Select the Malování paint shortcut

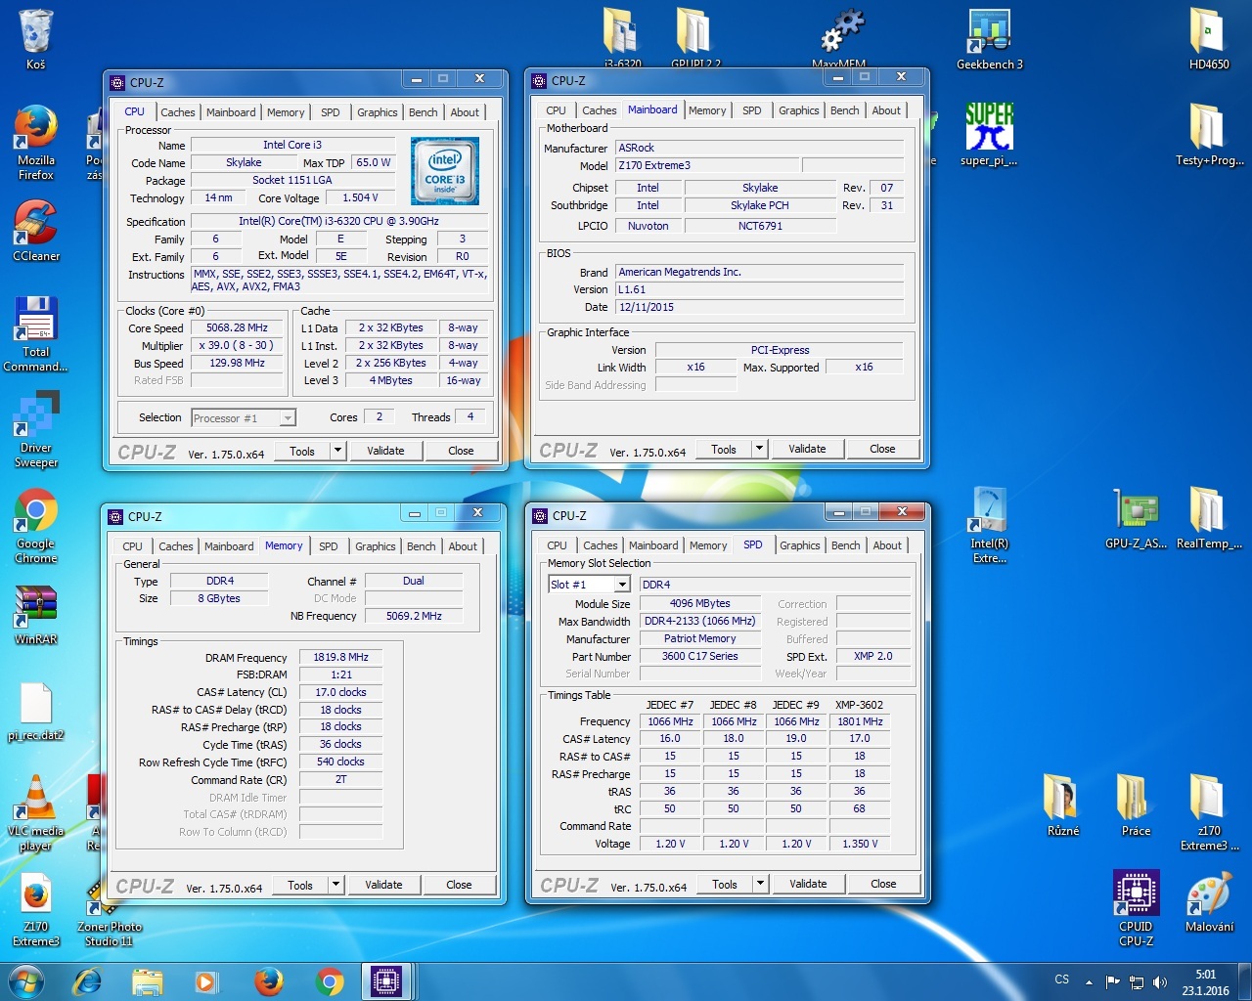1209,901
